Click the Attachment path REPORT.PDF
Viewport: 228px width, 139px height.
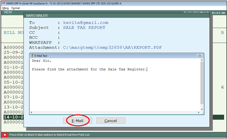(112, 47)
